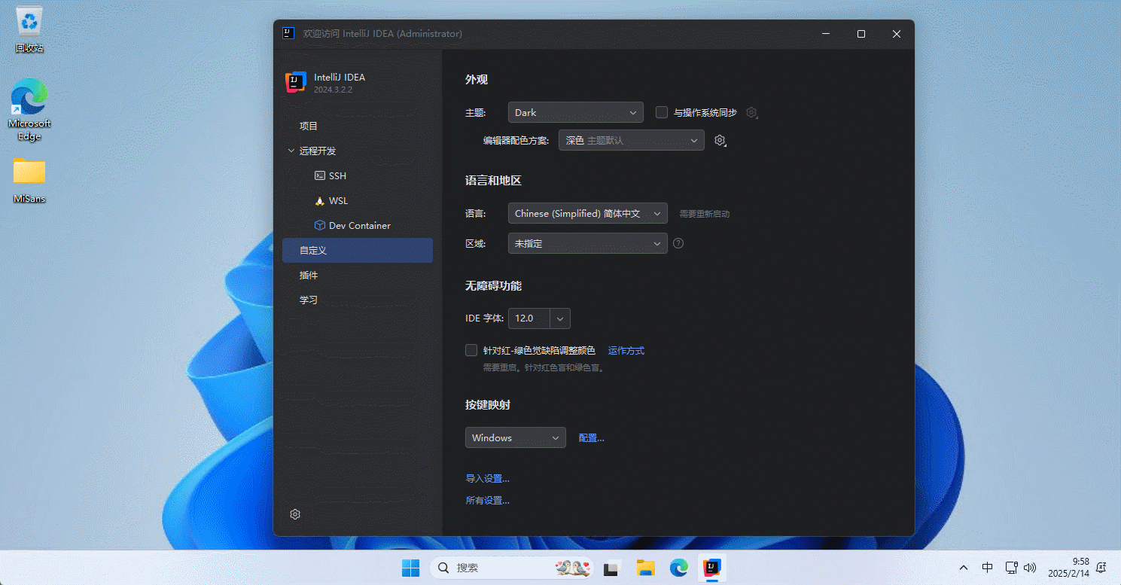
Task: Click the 导入设置... link
Action: (x=487, y=478)
